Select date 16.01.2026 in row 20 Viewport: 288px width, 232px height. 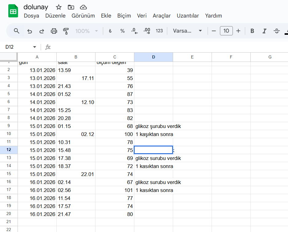point(37,214)
